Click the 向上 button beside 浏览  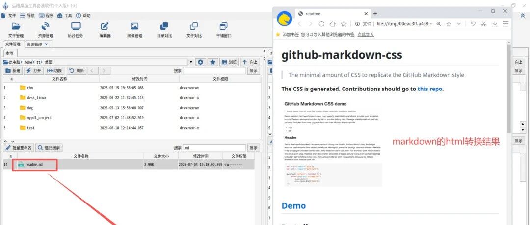(x=250, y=62)
